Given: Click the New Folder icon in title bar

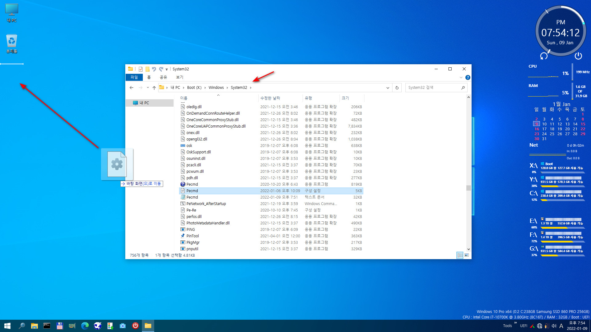Looking at the screenshot, I should (147, 69).
